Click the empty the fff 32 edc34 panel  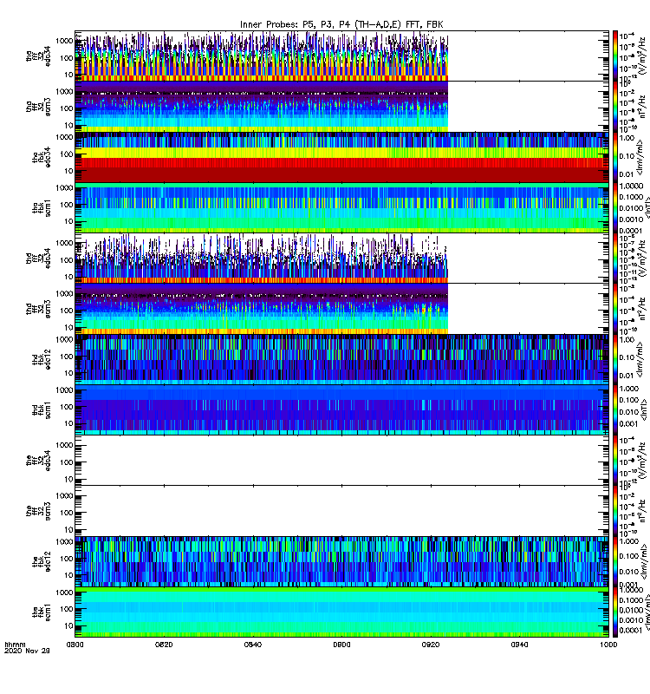341,461
